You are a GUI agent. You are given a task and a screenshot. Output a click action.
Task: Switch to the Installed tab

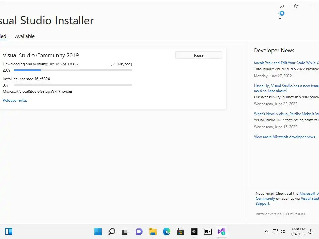coord(3,36)
